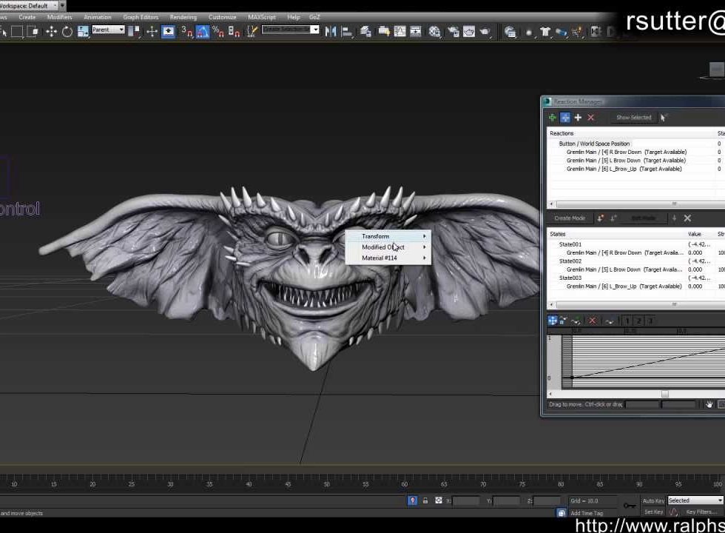Viewport: 725px width, 533px height.
Task: Open the Animation menu
Action: [98, 17]
